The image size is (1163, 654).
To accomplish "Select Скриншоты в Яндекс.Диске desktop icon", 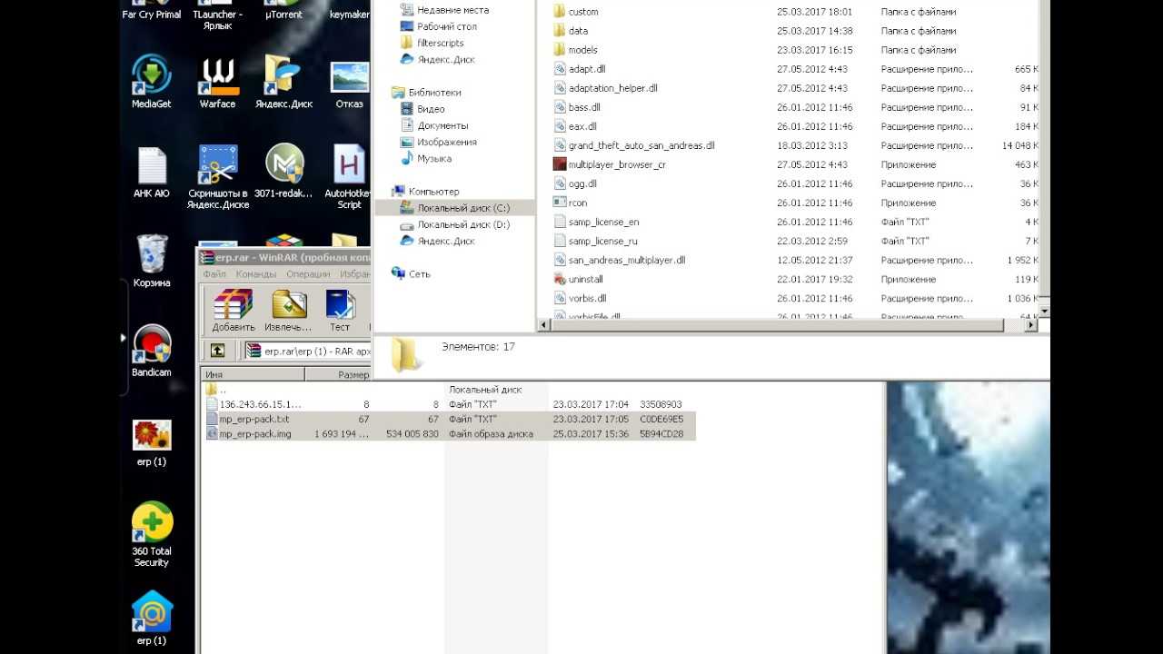I will click(x=218, y=177).
